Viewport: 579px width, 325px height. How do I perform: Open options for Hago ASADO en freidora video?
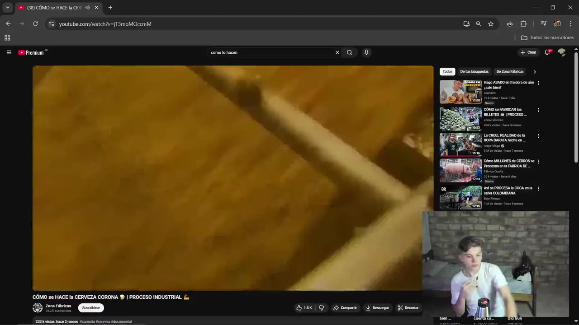[x=538, y=83]
